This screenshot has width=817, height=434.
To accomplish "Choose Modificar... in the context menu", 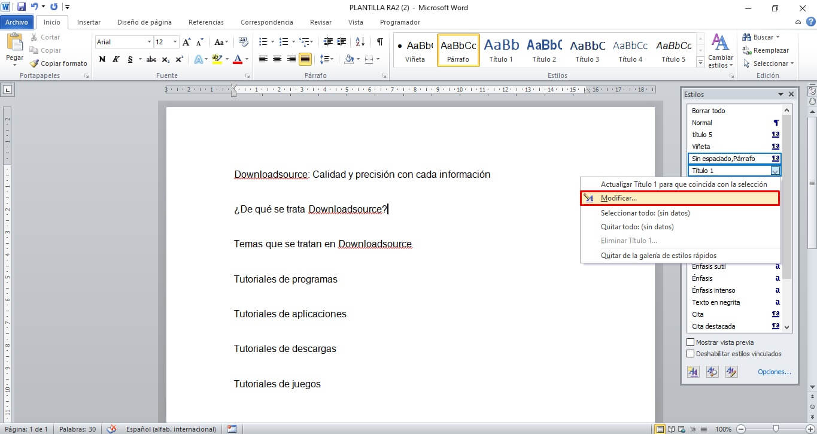I will 680,198.
